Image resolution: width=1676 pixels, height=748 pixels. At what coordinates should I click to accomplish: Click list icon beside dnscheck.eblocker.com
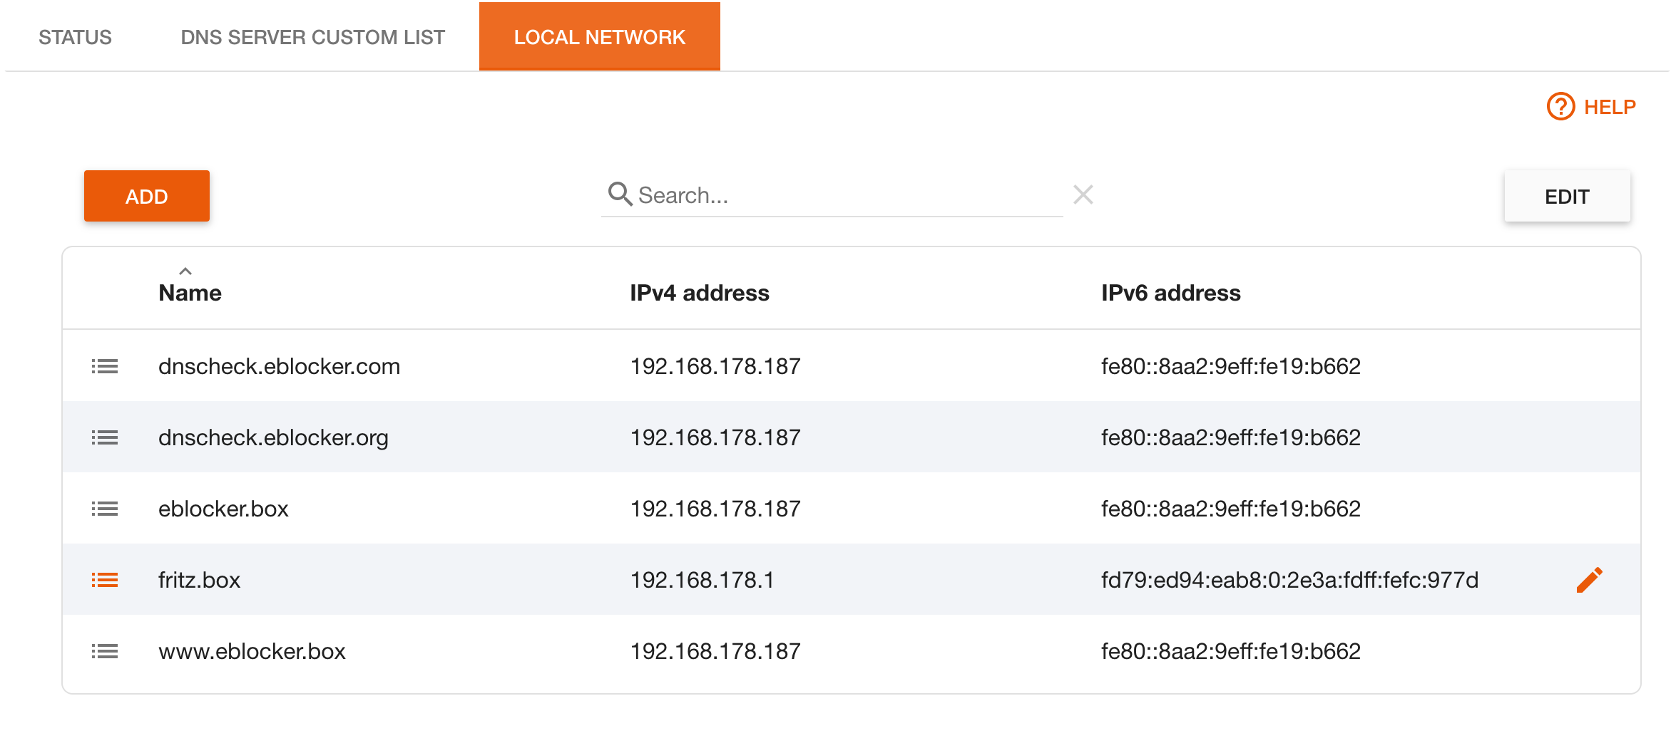105,366
